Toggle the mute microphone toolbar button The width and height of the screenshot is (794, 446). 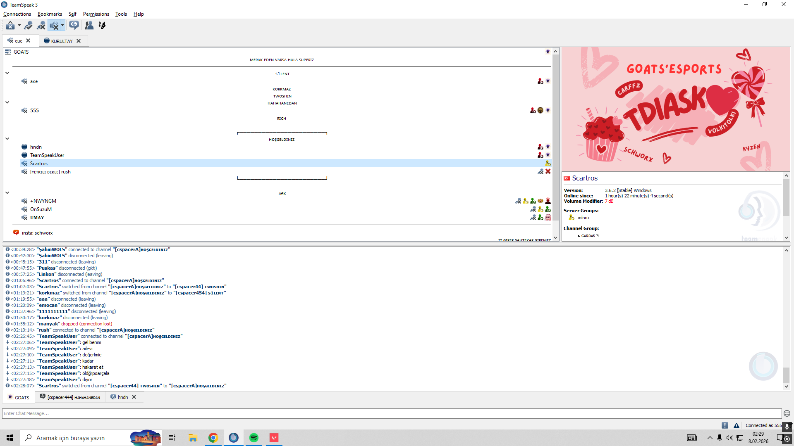tap(41, 26)
